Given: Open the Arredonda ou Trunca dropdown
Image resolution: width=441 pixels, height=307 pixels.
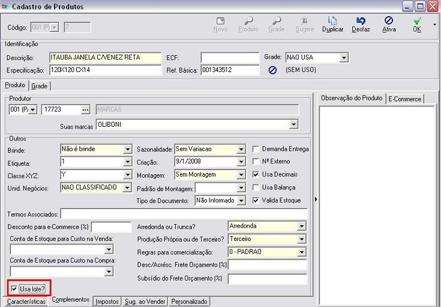Looking at the screenshot, I should click(301, 226).
